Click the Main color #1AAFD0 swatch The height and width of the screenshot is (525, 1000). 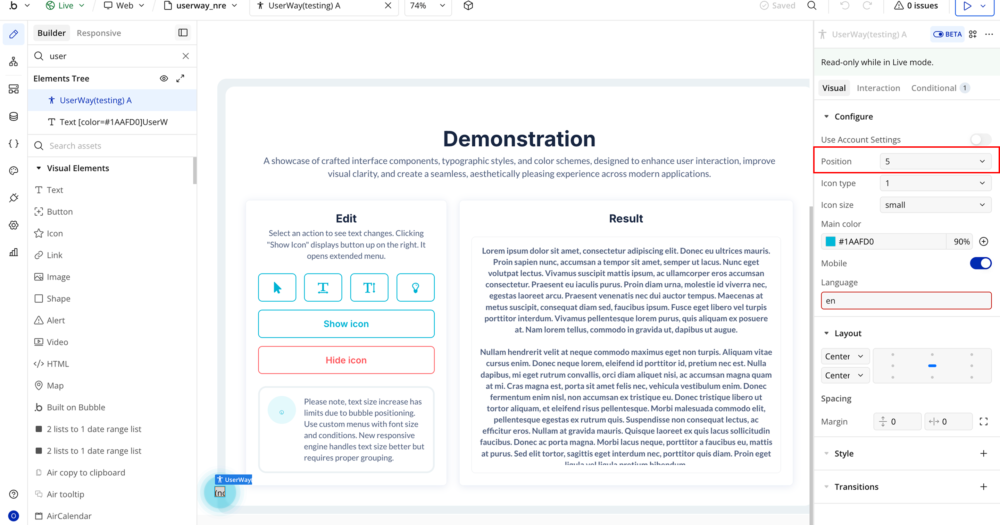(x=830, y=242)
